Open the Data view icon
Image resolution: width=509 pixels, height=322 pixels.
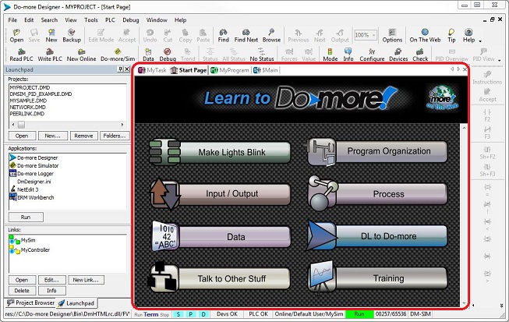[147, 54]
